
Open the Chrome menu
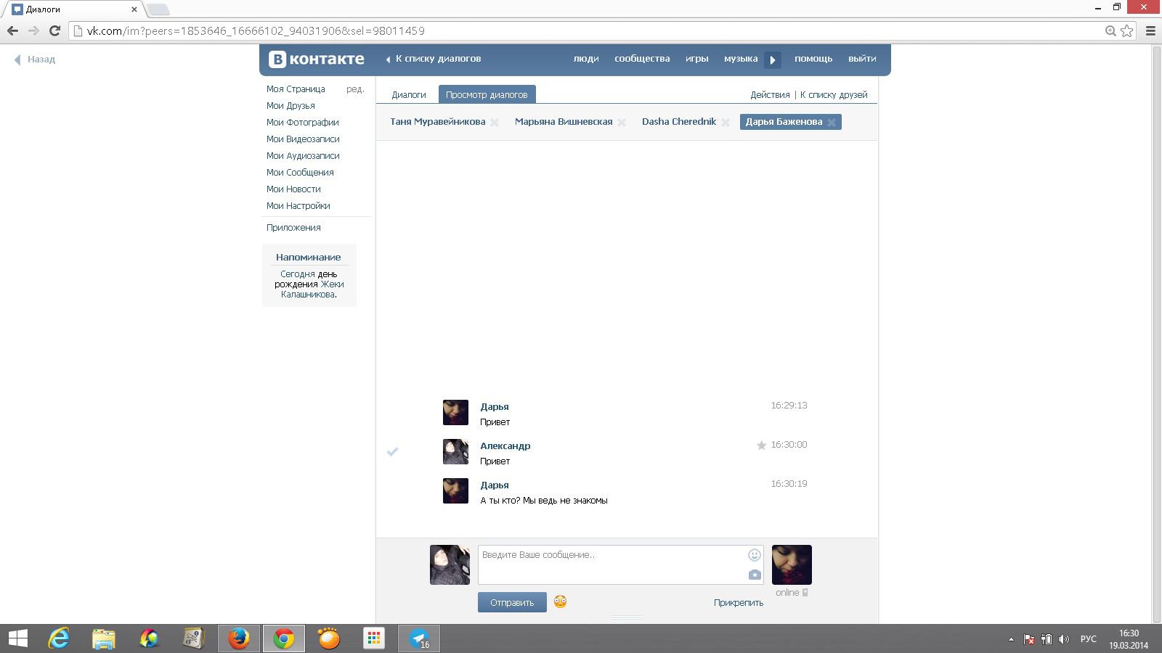click(x=1150, y=30)
